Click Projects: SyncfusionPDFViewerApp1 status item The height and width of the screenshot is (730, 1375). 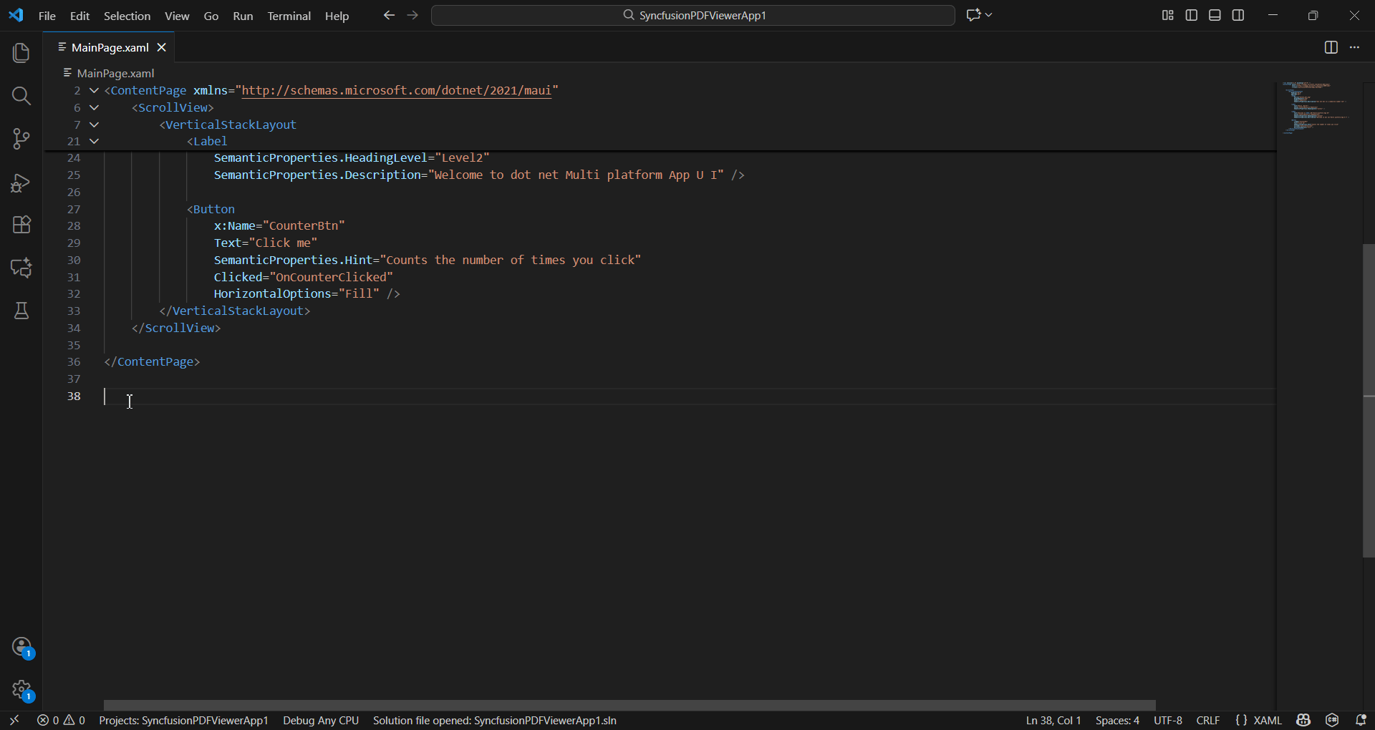click(183, 720)
